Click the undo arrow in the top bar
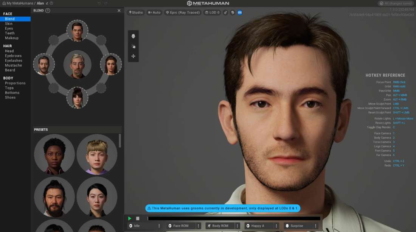The image size is (416, 232). 99,3
